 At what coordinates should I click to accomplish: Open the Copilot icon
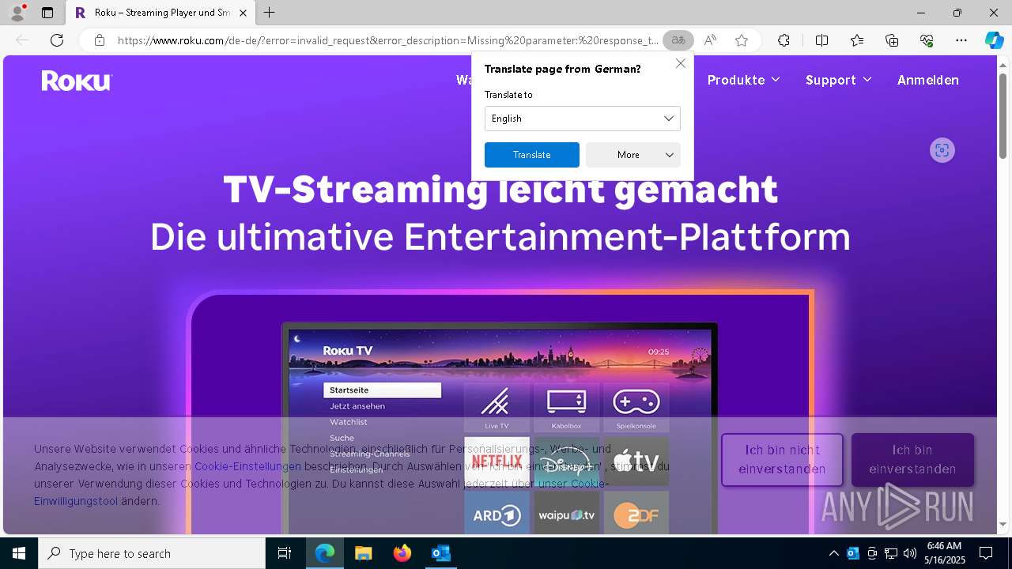coord(994,40)
